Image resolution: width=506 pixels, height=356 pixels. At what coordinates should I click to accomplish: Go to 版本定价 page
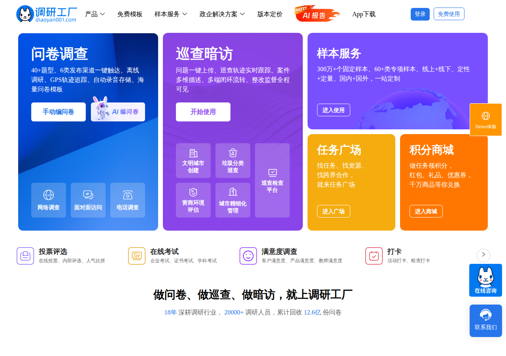(x=270, y=14)
